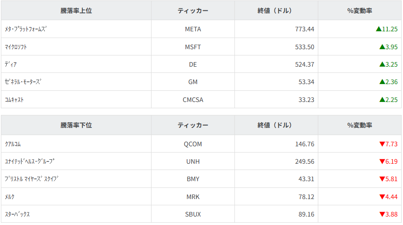
Task: Click the bottom table's %変動率 header
Action: point(360,125)
